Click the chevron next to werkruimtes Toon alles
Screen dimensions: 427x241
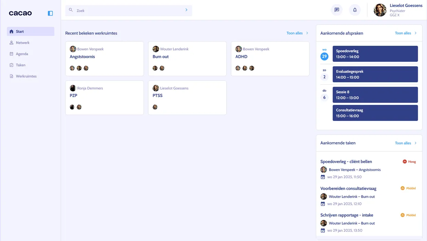tap(307, 33)
